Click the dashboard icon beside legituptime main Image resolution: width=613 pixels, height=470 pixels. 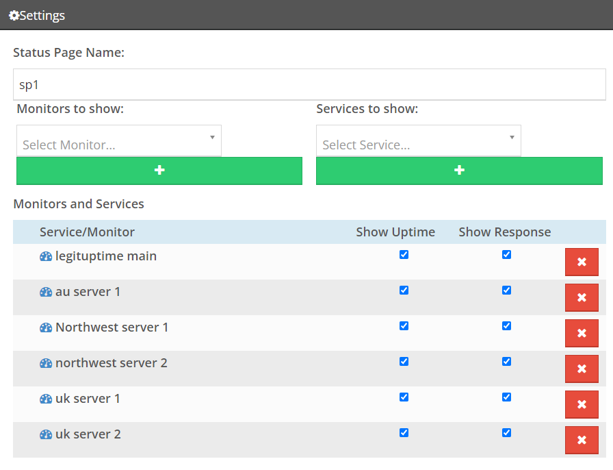[46, 256]
